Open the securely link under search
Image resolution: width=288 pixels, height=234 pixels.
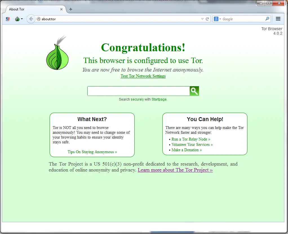click(137, 99)
